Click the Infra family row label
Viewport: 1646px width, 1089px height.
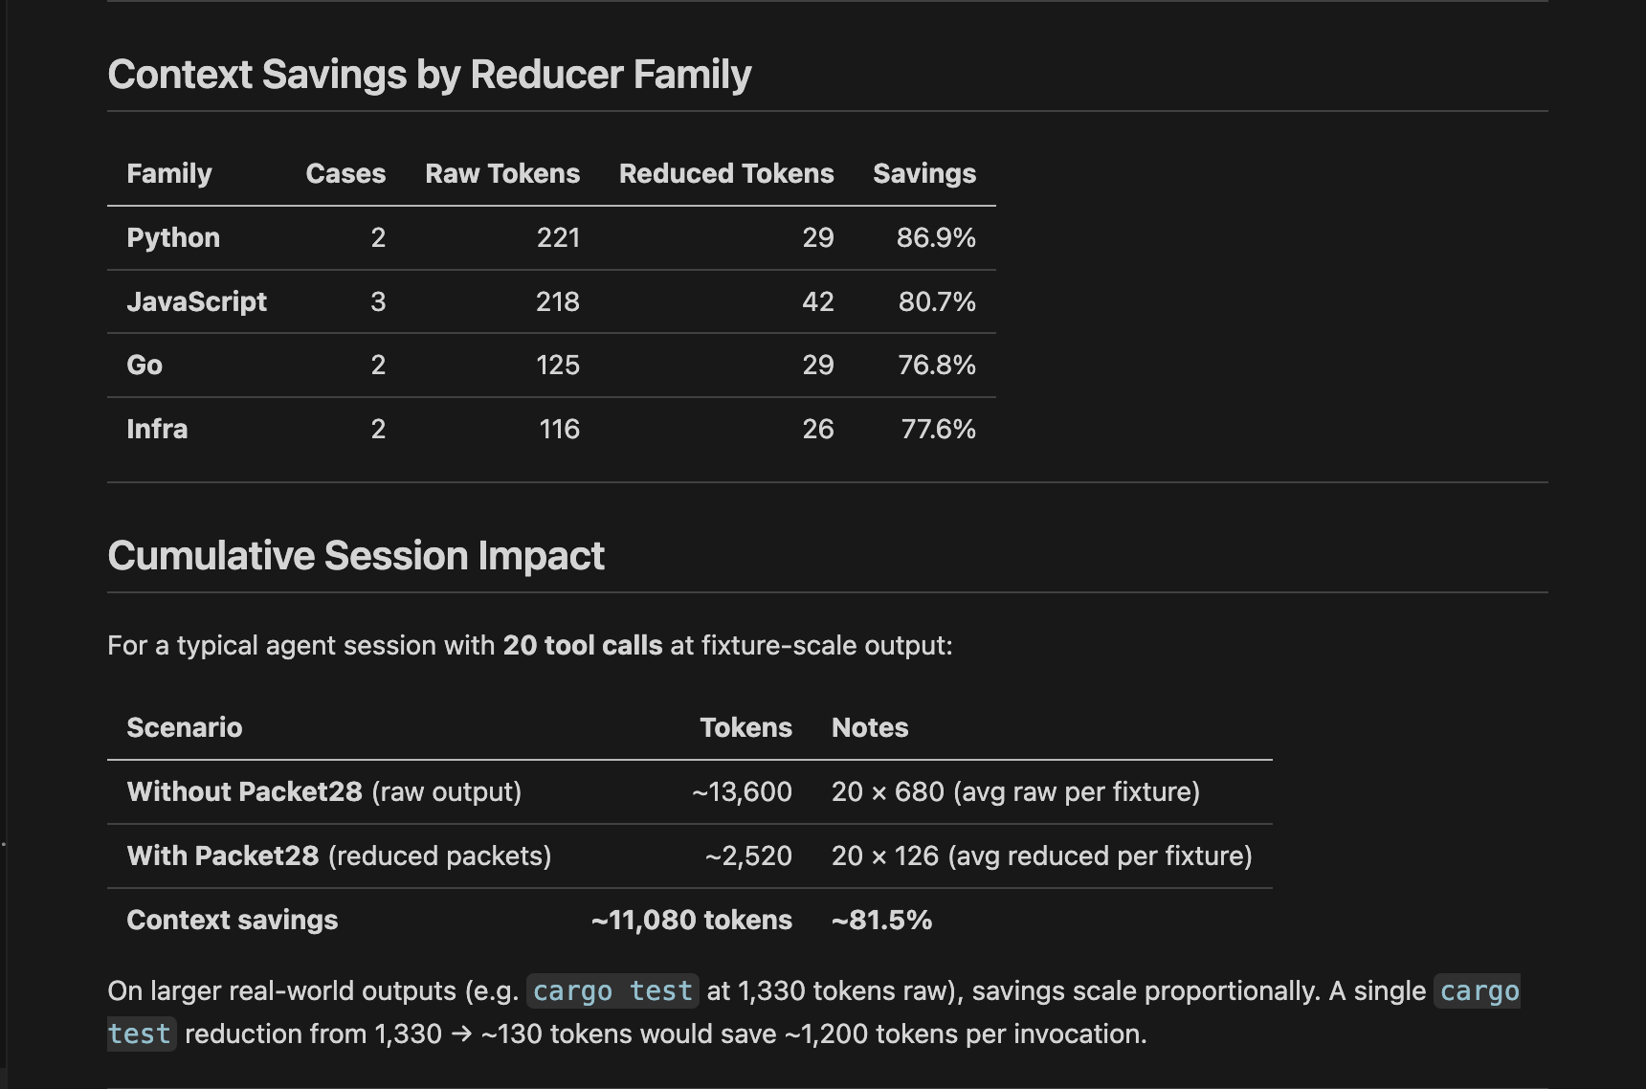[157, 429]
